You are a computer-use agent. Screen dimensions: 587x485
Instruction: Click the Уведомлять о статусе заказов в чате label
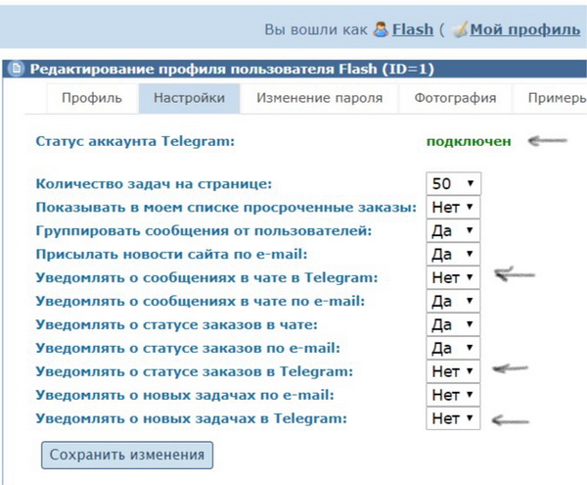click(177, 325)
